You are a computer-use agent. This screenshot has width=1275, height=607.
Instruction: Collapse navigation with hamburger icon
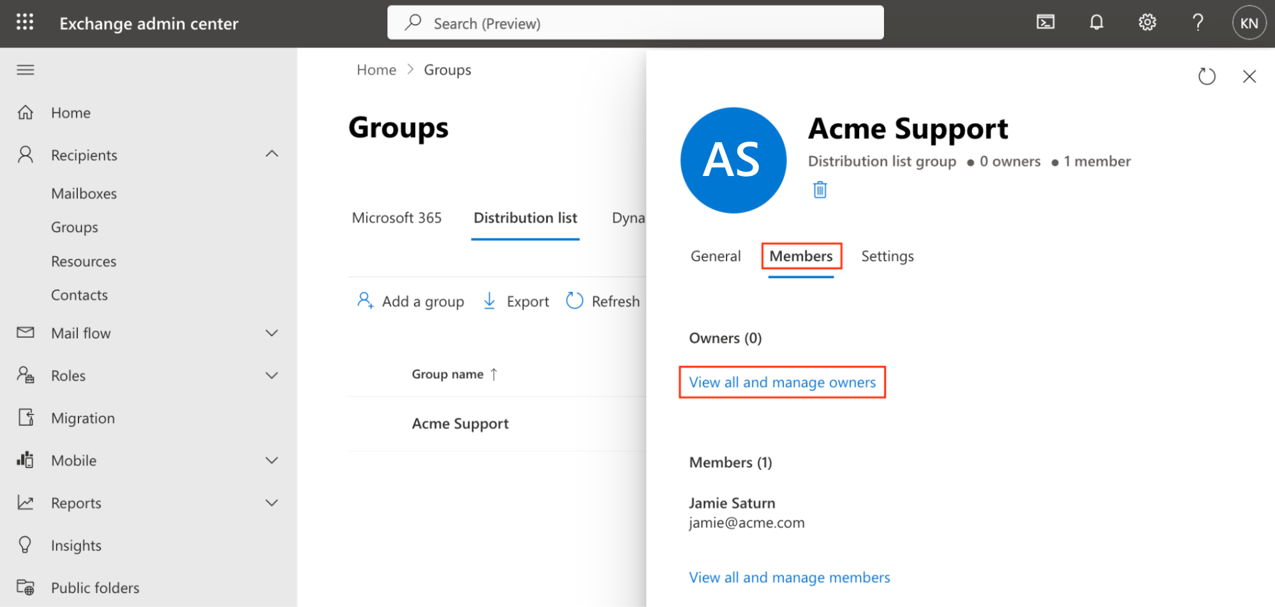tap(26, 69)
